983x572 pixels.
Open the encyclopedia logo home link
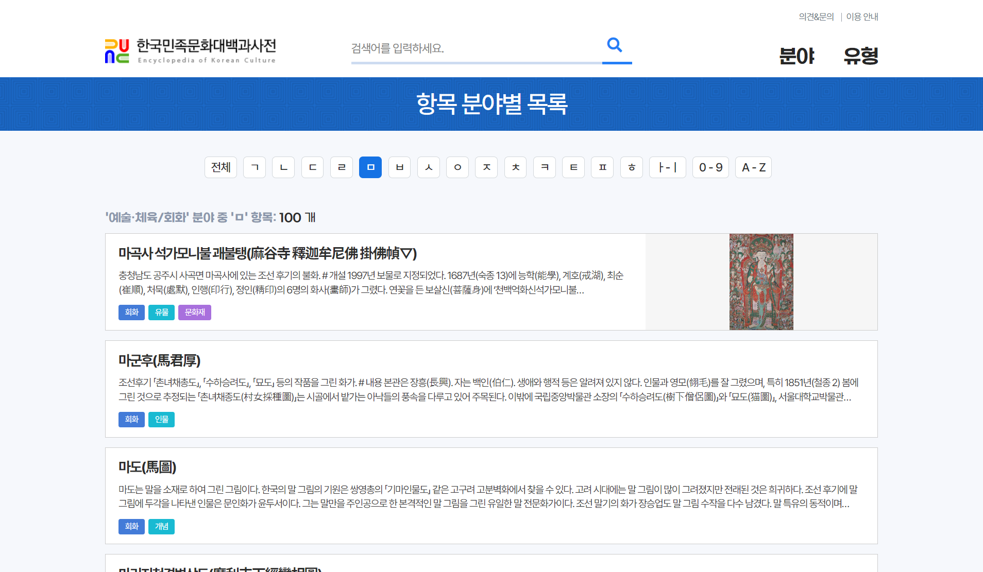point(191,51)
